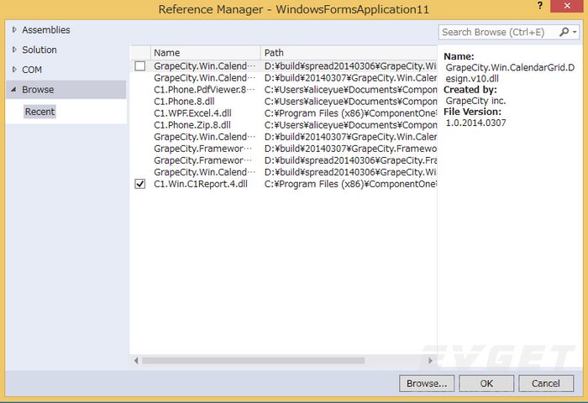Click the Cancel button
The image size is (588, 403).
[546, 384]
